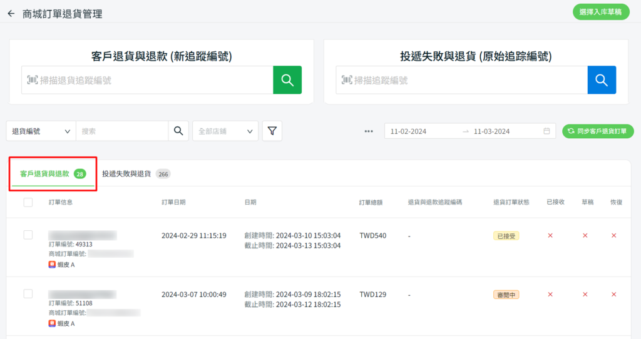Click the three-dots more options icon
This screenshot has width=641, height=339.
coord(369,131)
